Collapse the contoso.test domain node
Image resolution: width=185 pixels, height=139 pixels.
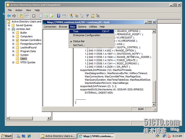point(9,29)
